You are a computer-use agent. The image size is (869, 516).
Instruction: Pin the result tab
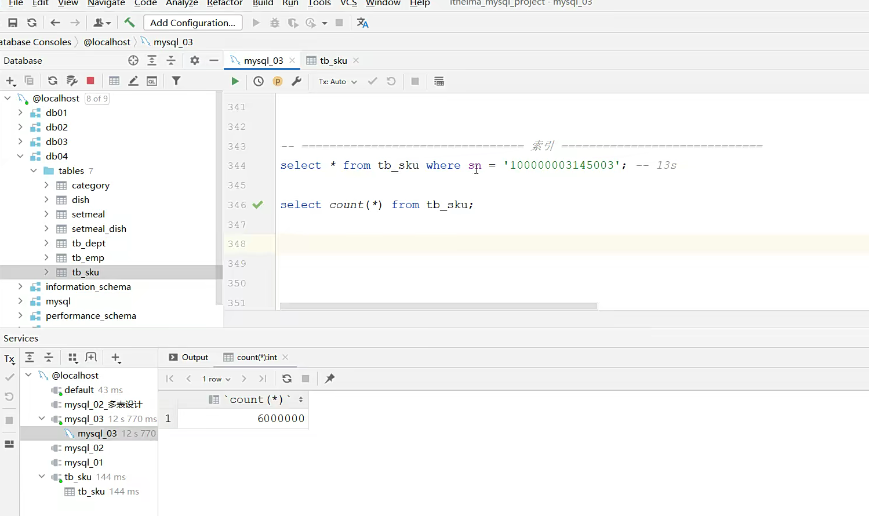click(330, 379)
